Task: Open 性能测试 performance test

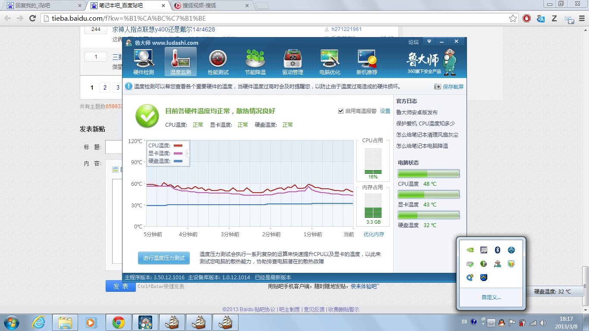Action: tap(218, 62)
